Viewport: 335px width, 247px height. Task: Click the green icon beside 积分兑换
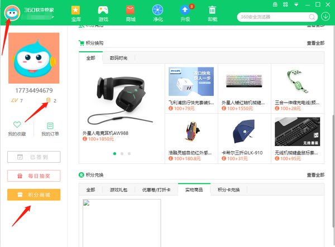82,175
